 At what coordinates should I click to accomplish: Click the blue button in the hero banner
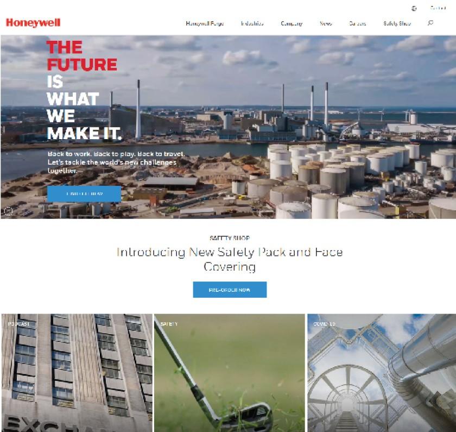tap(84, 194)
